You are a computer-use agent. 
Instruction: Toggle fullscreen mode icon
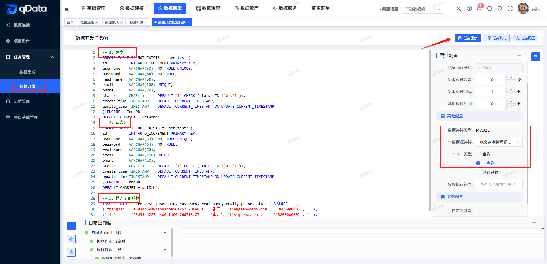[510, 9]
